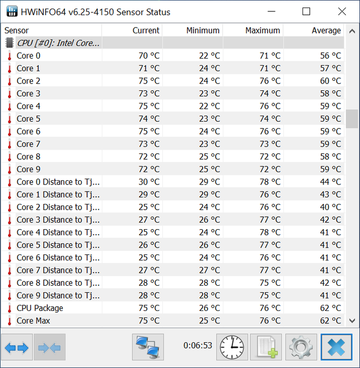
Task: Click the Core Max label
Action: tap(33, 321)
